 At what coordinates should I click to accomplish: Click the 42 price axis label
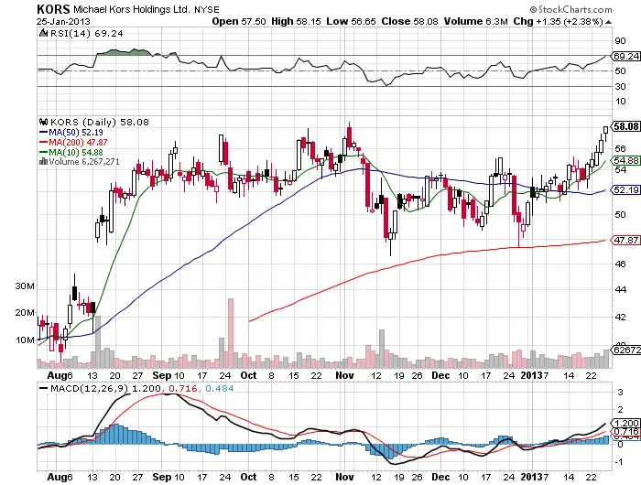pos(620,317)
